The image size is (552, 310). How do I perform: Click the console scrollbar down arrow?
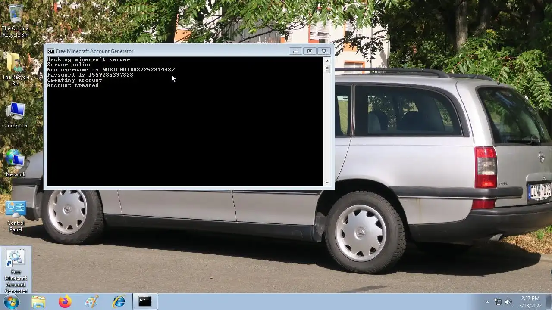pyautogui.click(x=327, y=183)
